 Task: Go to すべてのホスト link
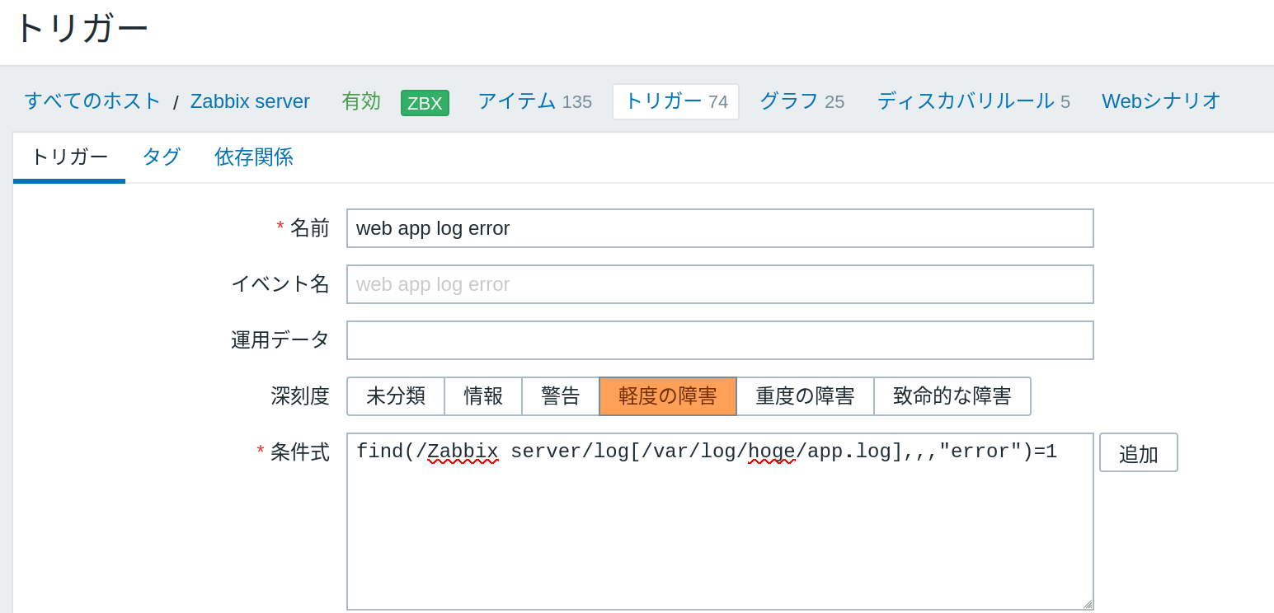tap(93, 101)
